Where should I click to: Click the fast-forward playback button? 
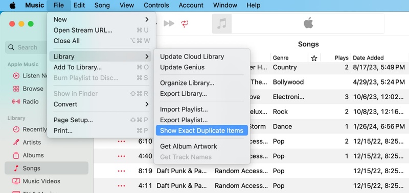(x=169, y=23)
